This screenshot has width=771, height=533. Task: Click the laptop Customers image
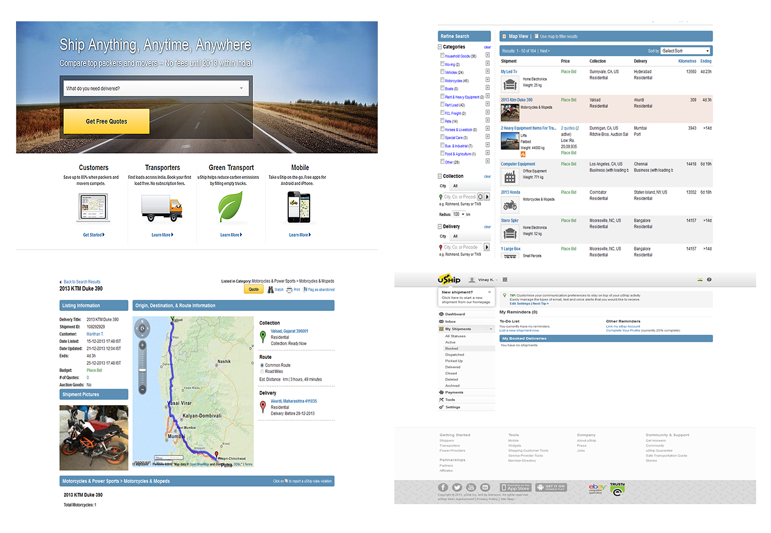tap(93, 207)
